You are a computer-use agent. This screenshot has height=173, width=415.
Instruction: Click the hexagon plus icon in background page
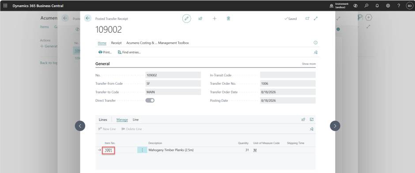tap(369, 18)
